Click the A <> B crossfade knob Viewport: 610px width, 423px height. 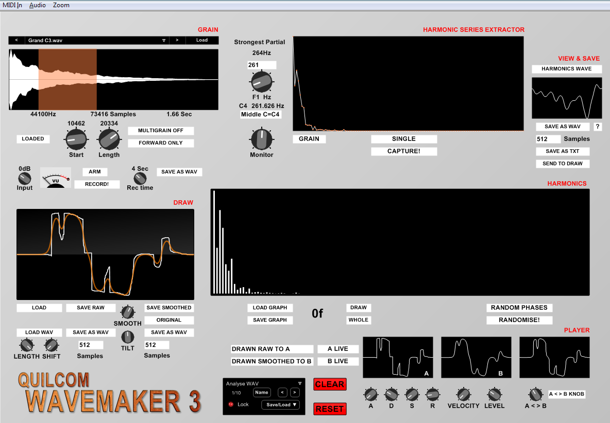coord(536,395)
